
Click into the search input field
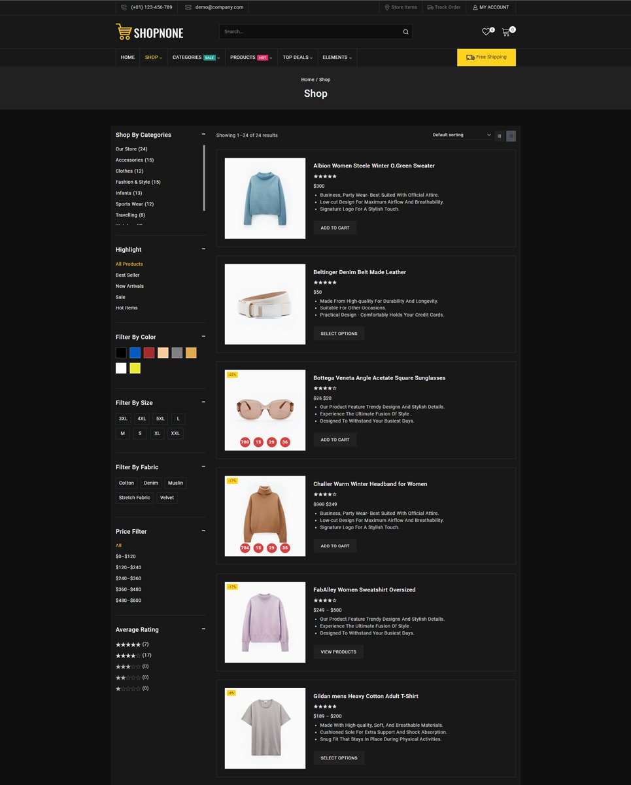click(307, 32)
